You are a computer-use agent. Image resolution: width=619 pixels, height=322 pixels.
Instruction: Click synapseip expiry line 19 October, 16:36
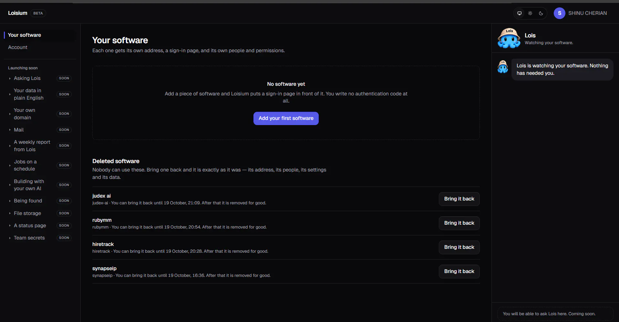[181, 276]
